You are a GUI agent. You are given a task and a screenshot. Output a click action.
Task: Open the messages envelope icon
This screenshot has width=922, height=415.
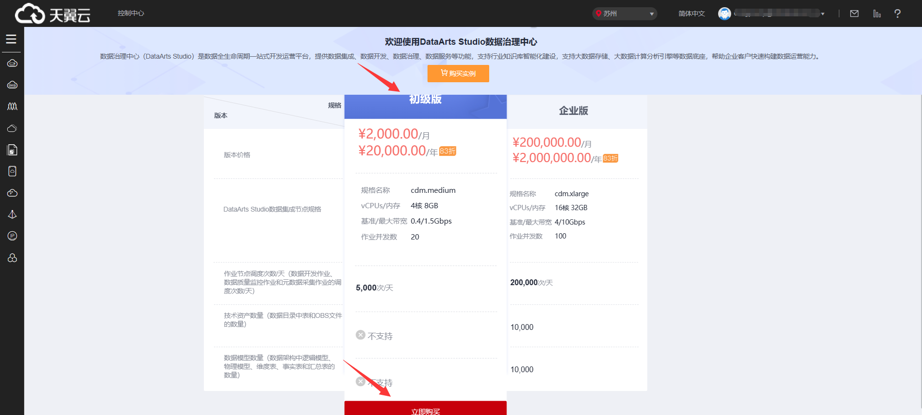[x=855, y=13]
